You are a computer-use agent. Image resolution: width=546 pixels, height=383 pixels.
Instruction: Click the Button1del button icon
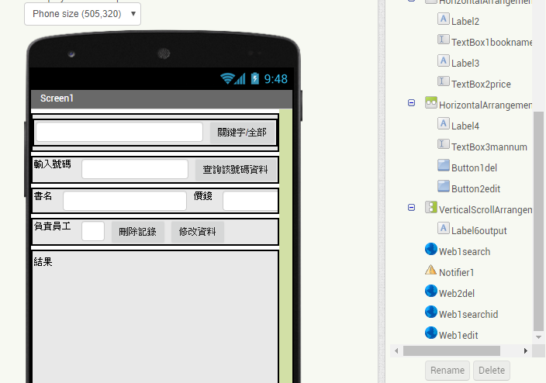click(x=444, y=165)
